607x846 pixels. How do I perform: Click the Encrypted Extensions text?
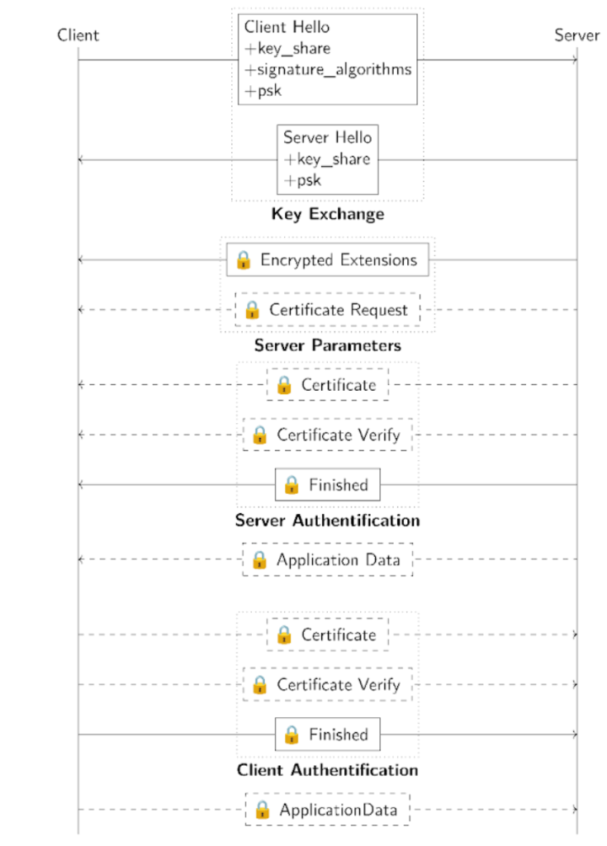point(339,259)
